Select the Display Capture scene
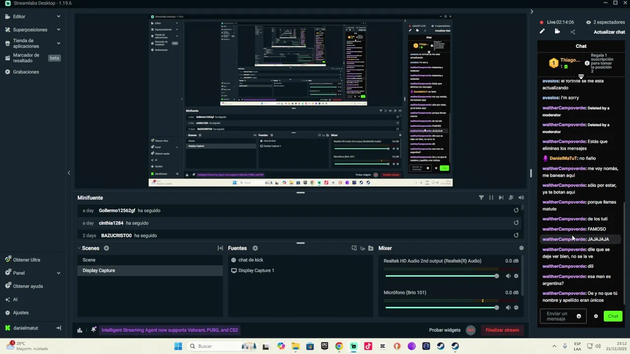The width and height of the screenshot is (630, 354). (x=150, y=270)
